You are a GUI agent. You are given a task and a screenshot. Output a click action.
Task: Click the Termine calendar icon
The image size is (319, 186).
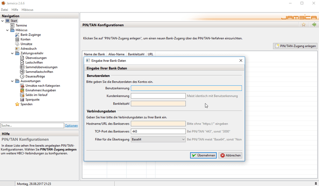(12, 25)
